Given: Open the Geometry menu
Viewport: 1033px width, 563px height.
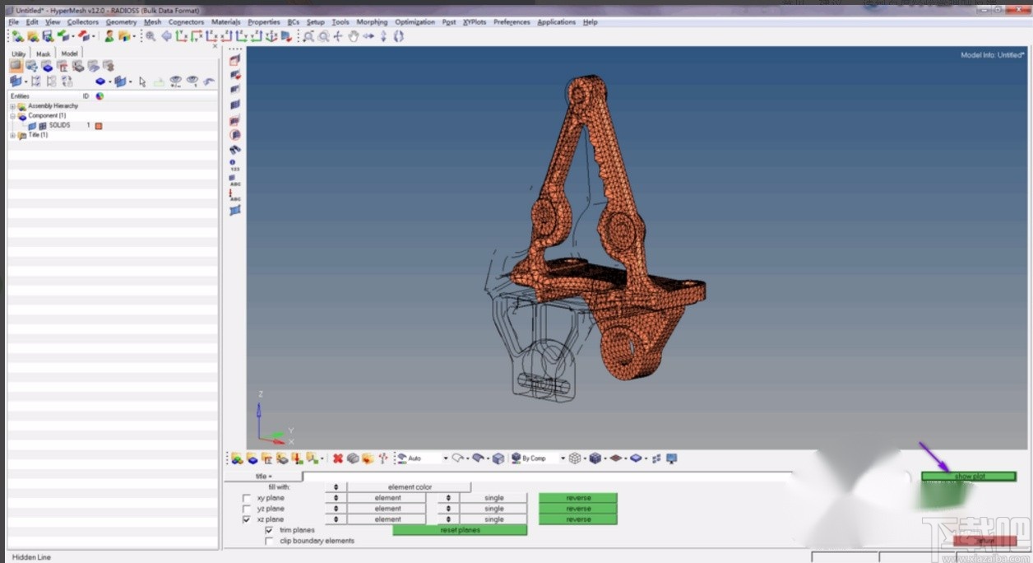Looking at the screenshot, I should point(121,22).
